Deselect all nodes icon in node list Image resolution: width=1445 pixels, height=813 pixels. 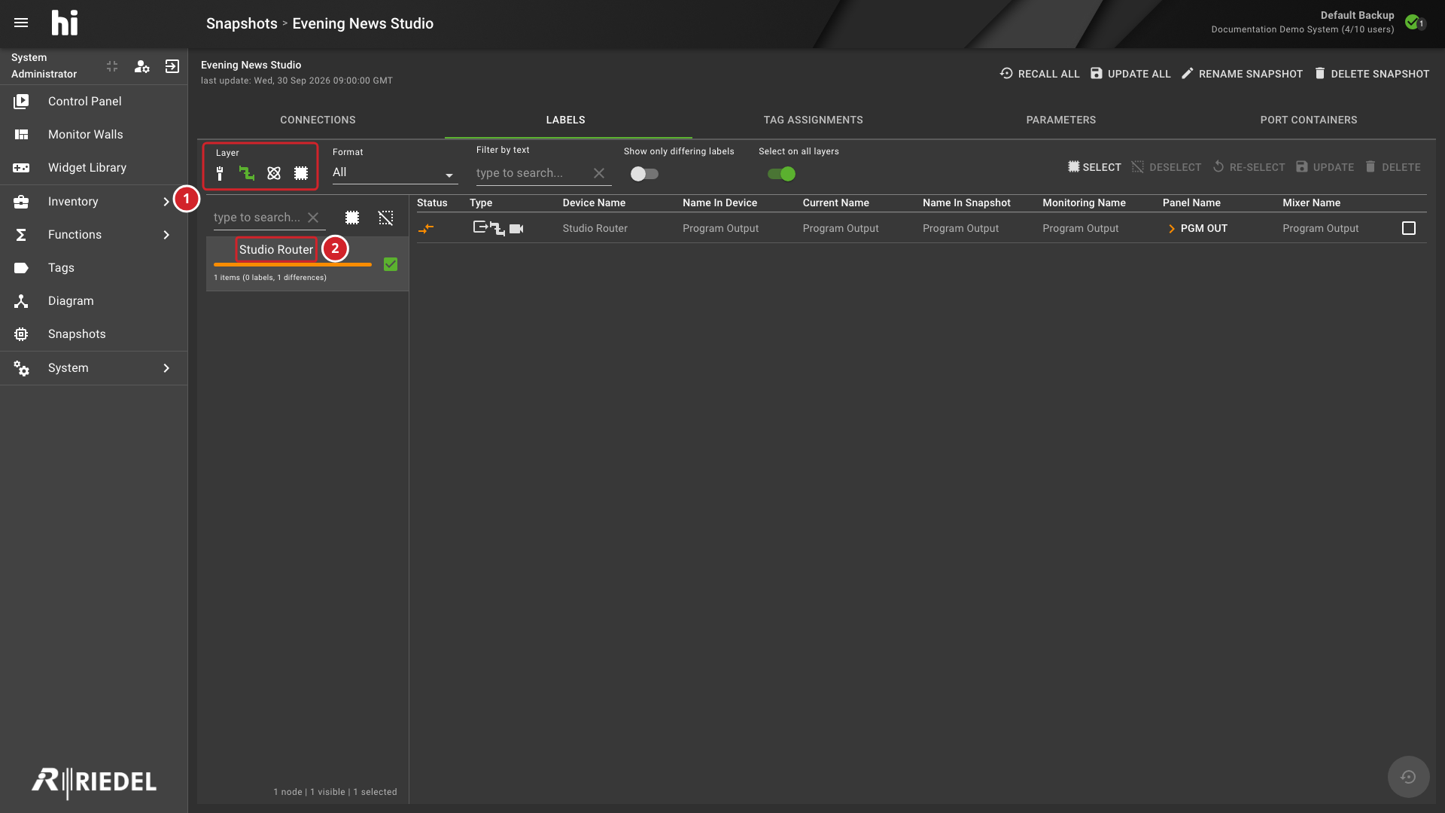coord(386,218)
